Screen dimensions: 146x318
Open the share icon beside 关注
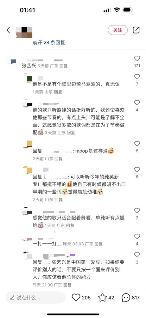pos(136,30)
